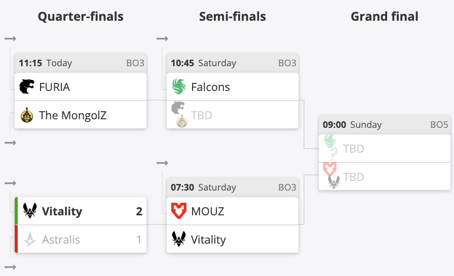Click the Vitality bee logo in quarter-finals

30,211
